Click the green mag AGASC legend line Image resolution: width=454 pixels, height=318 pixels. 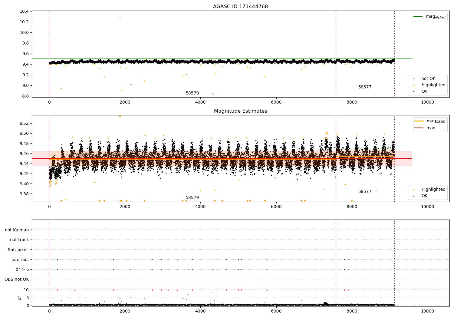pyautogui.click(x=419, y=17)
